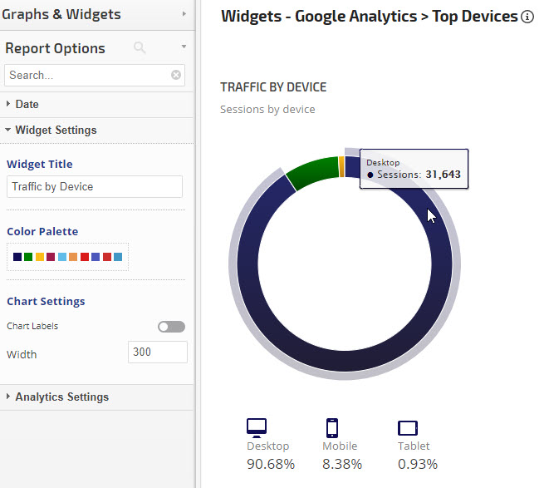The height and width of the screenshot is (488, 544).
Task: Open the Graphs & Widgets panel arrow
Action: coord(184,14)
